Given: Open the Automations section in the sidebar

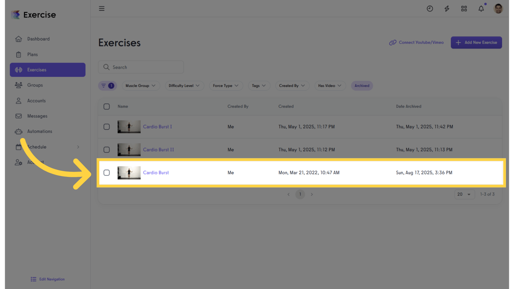Looking at the screenshot, I should (x=40, y=131).
